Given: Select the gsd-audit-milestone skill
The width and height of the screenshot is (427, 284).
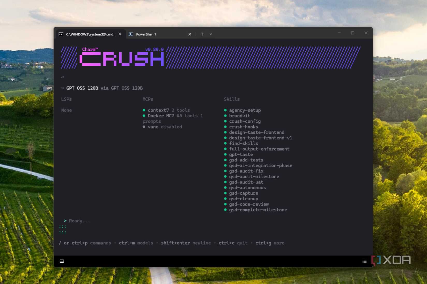Looking at the screenshot, I should (252, 177).
